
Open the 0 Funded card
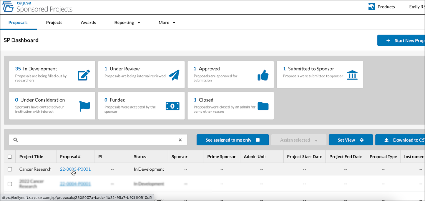pyautogui.click(x=141, y=106)
